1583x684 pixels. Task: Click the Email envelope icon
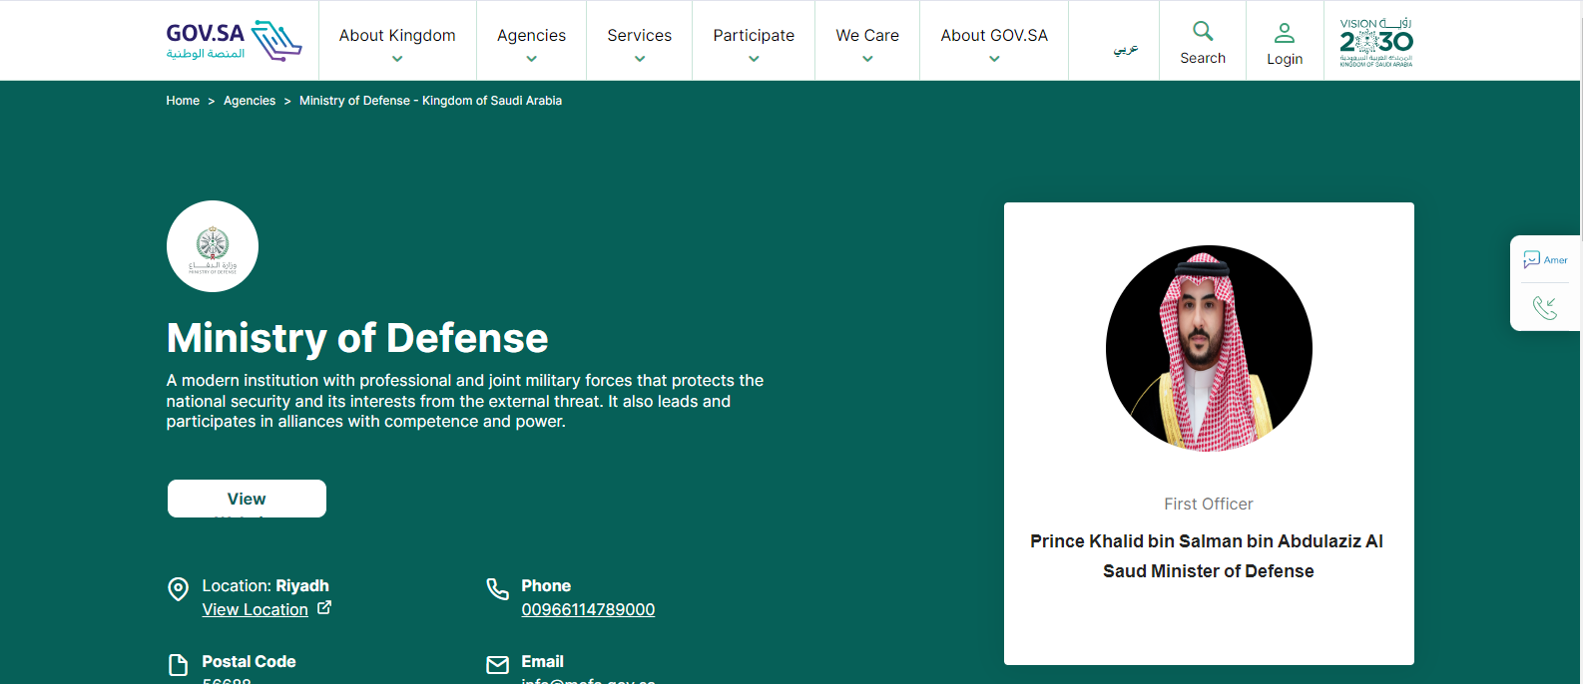[497, 665]
